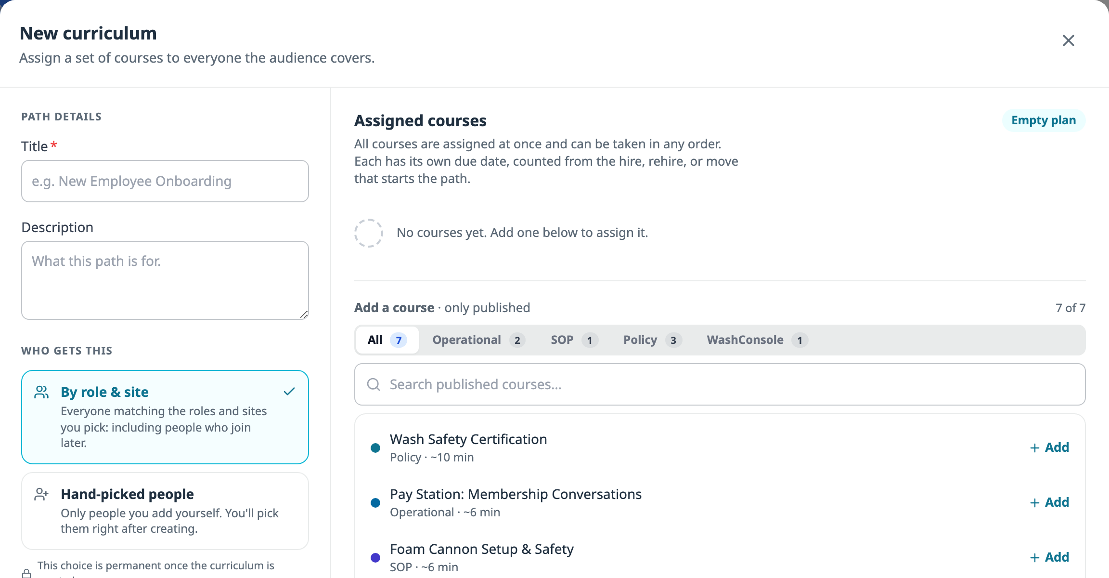Click the add-person icon on Hand-picked people
Screen dimensions: 1109x578
point(42,494)
